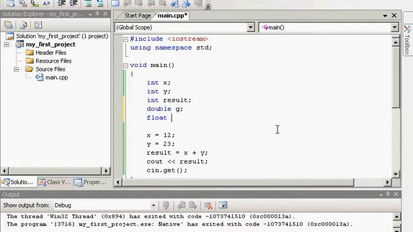Image resolution: width=413 pixels, height=232 pixels.
Task: Open text editor toolbar options dropdown
Action: (208, 6)
